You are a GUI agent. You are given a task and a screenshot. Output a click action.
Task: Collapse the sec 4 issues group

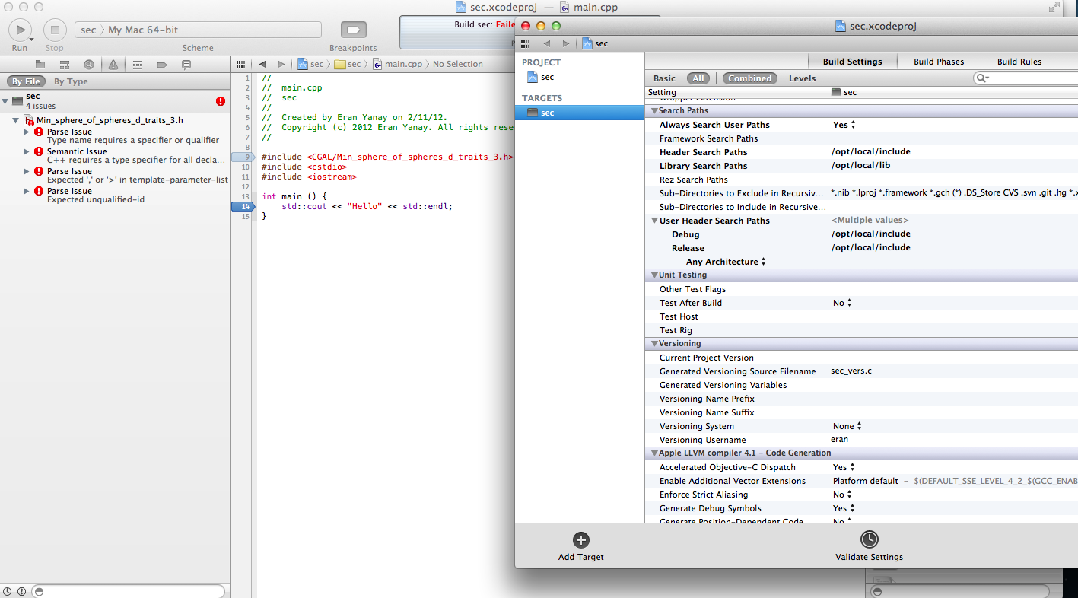5,101
